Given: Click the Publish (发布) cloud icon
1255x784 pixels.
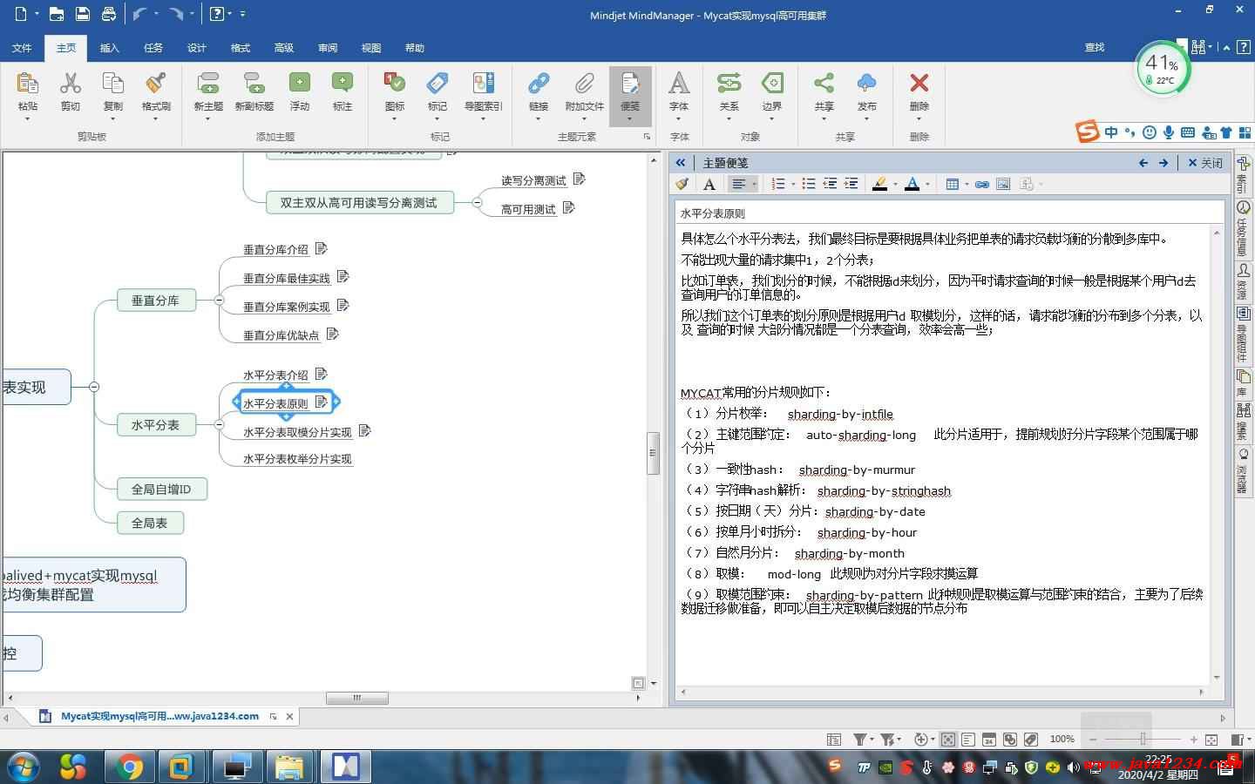Looking at the screenshot, I should [866, 84].
